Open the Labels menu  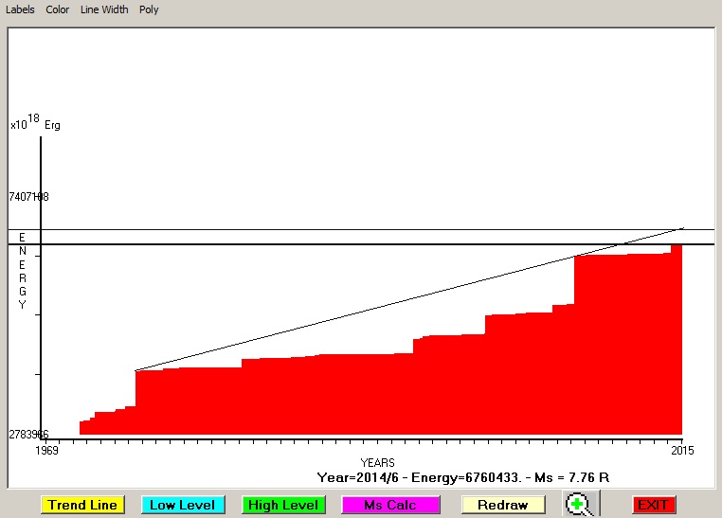(x=20, y=9)
